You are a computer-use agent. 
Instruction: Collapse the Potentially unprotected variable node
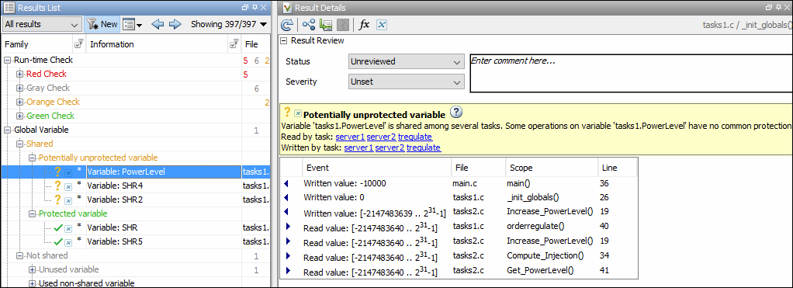pos(32,158)
